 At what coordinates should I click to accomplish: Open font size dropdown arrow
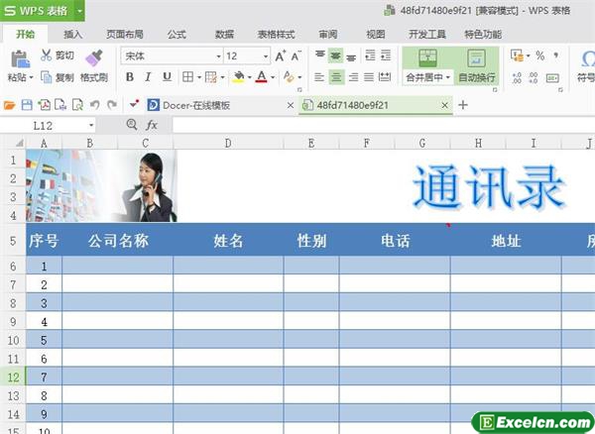tap(266, 56)
